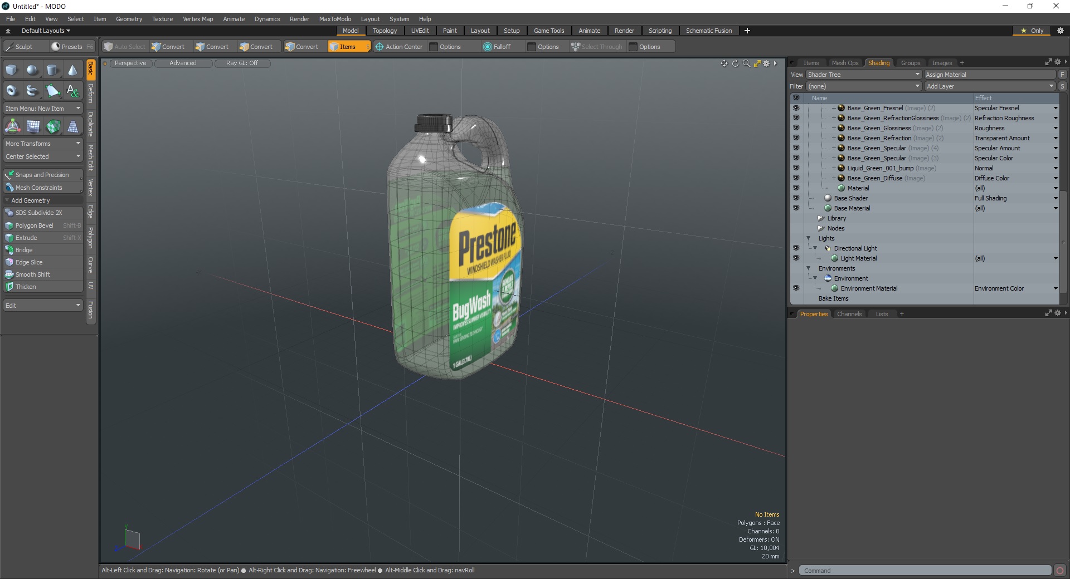
Task: Click the Edge Slice tool
Action: (43, 262)
